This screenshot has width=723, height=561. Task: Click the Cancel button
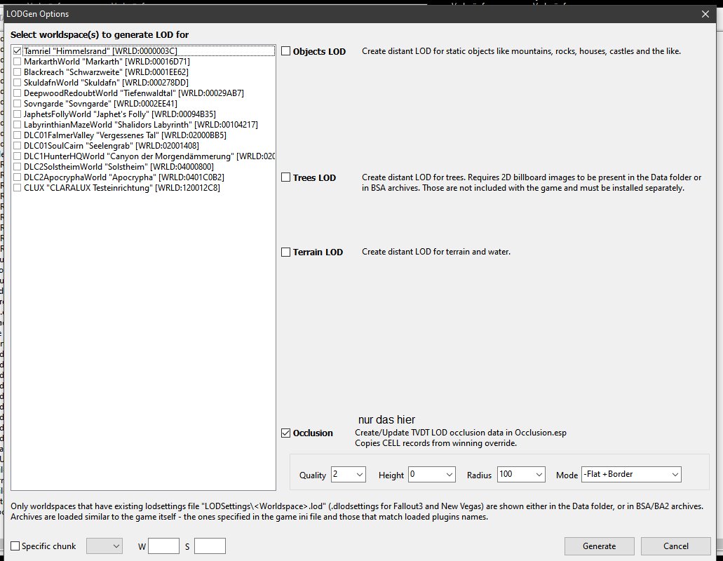coord(675,546)
